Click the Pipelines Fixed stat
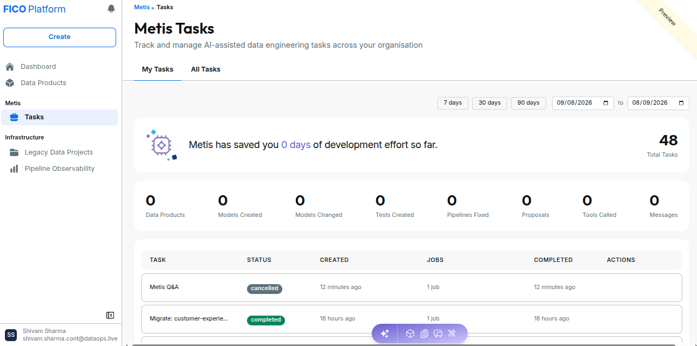The image size is (697, 346). (468, 206)
